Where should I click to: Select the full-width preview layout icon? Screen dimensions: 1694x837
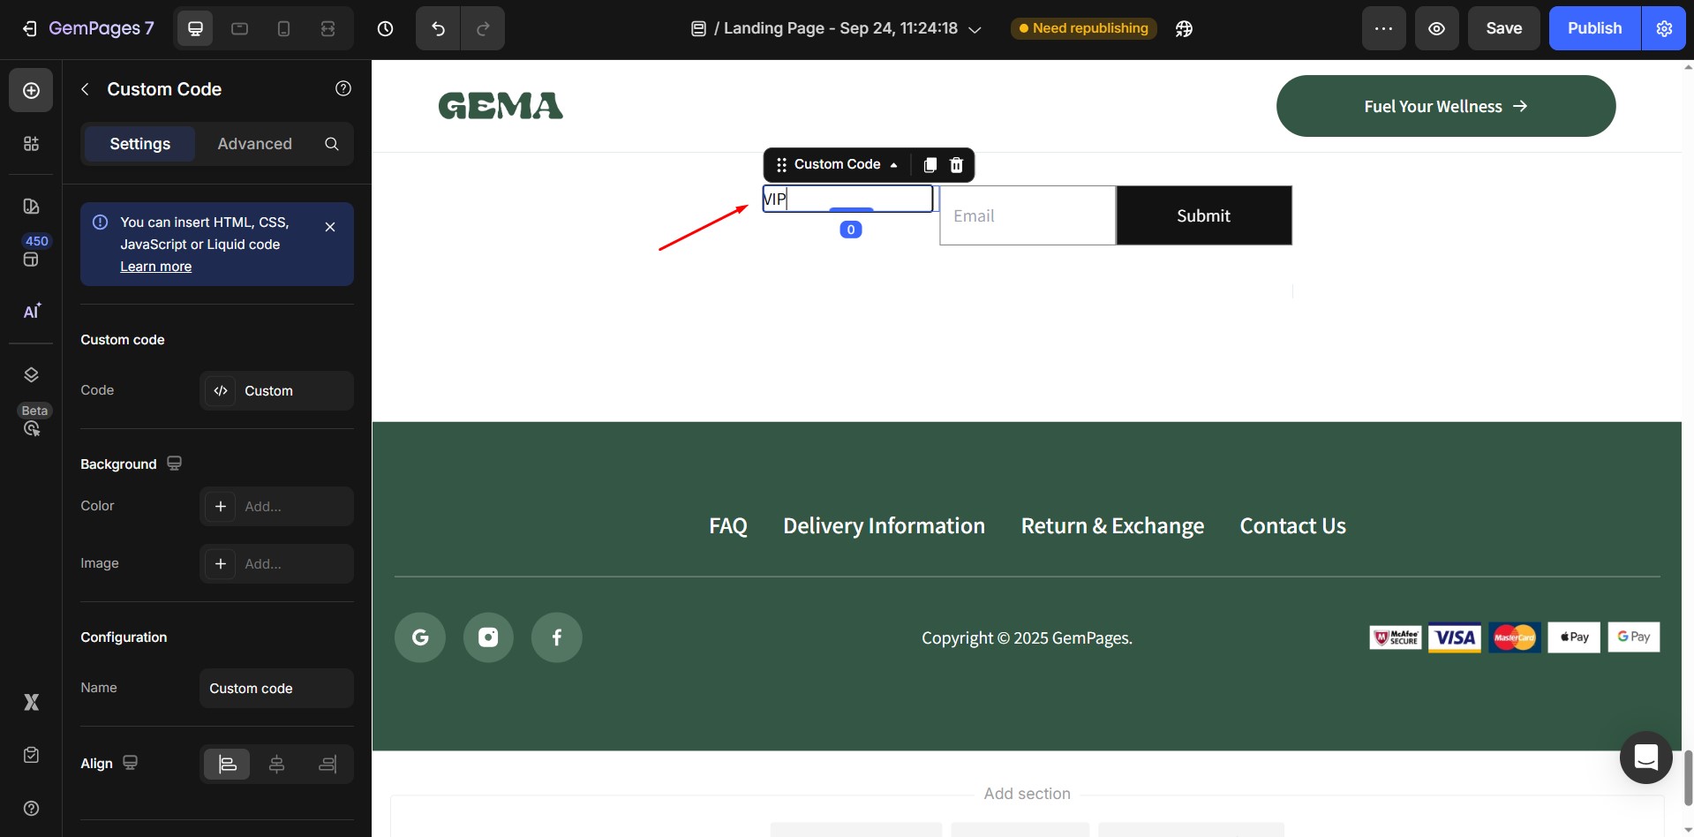click(x=328, y=28)
